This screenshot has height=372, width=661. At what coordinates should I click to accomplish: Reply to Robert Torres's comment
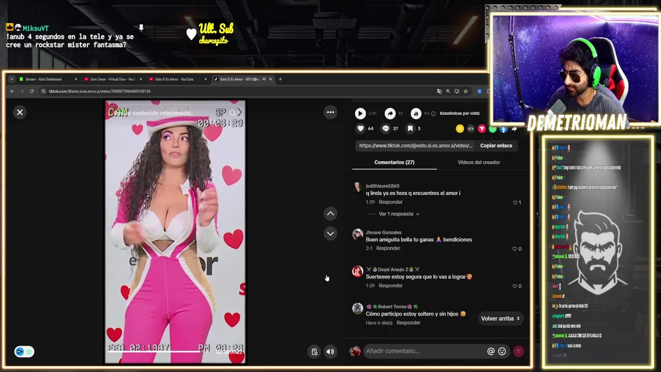coord(408,323)
